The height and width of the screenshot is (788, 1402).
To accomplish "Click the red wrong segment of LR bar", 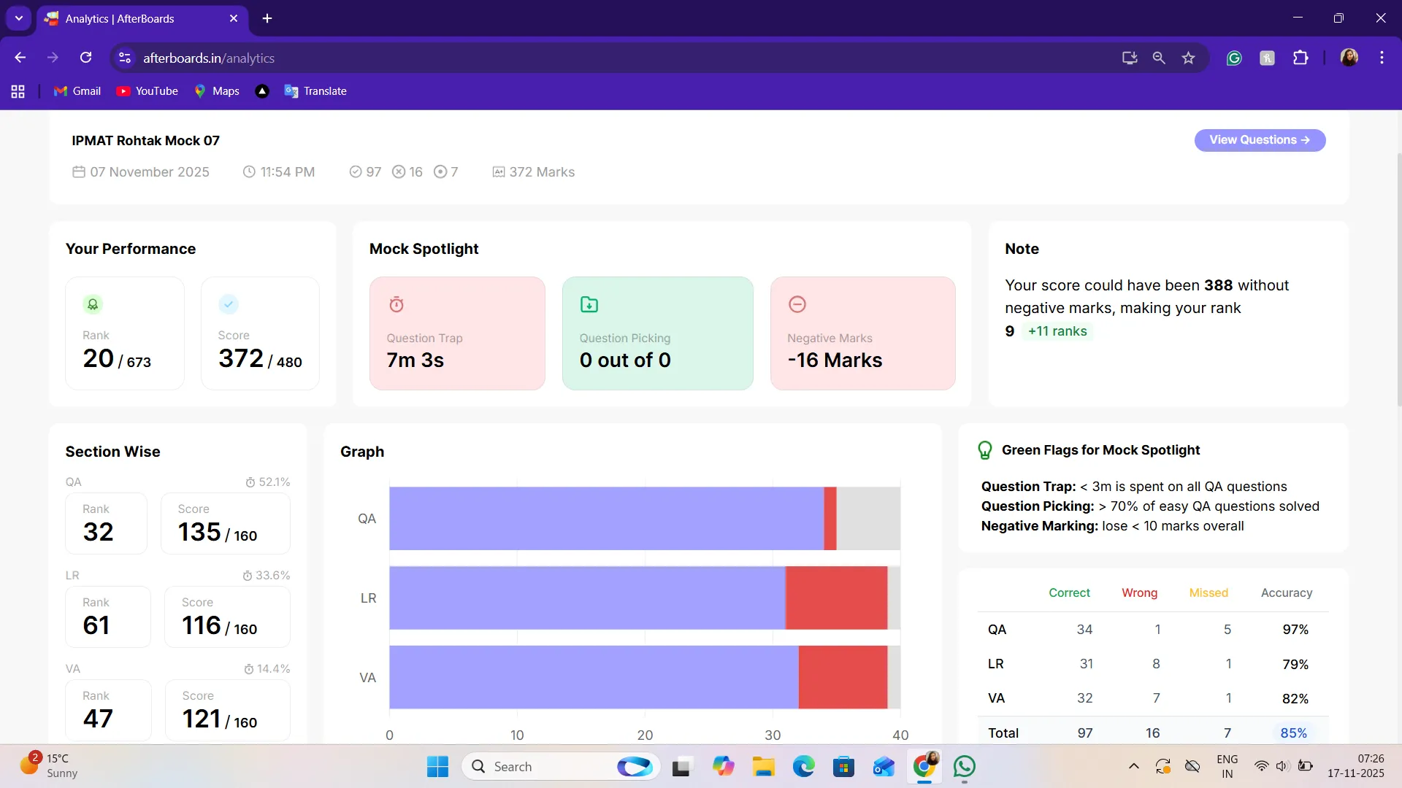I will [x=836, y=598].
